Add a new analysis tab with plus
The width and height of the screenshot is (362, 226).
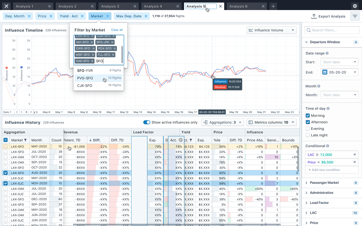pos(273,6)
